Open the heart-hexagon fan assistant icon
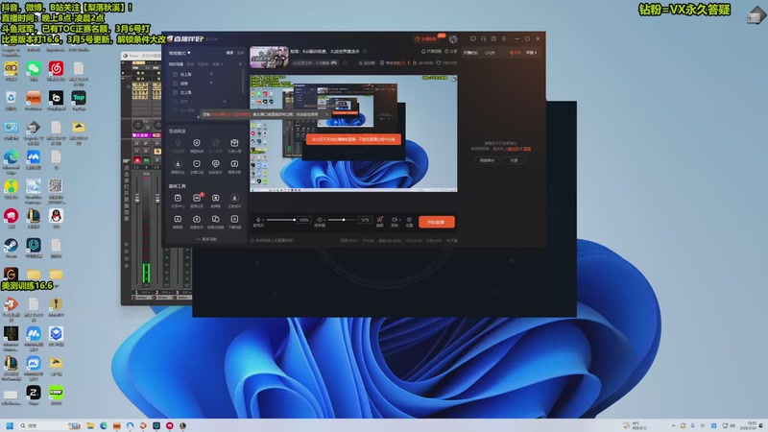 tap(215, 163)
